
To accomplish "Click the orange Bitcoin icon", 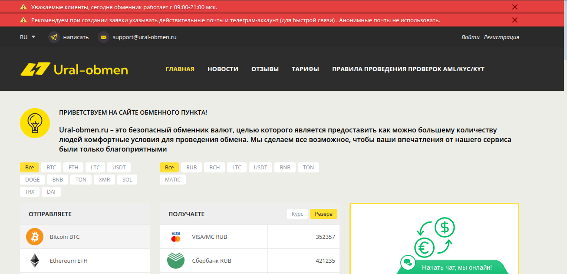I will point(35,237).
